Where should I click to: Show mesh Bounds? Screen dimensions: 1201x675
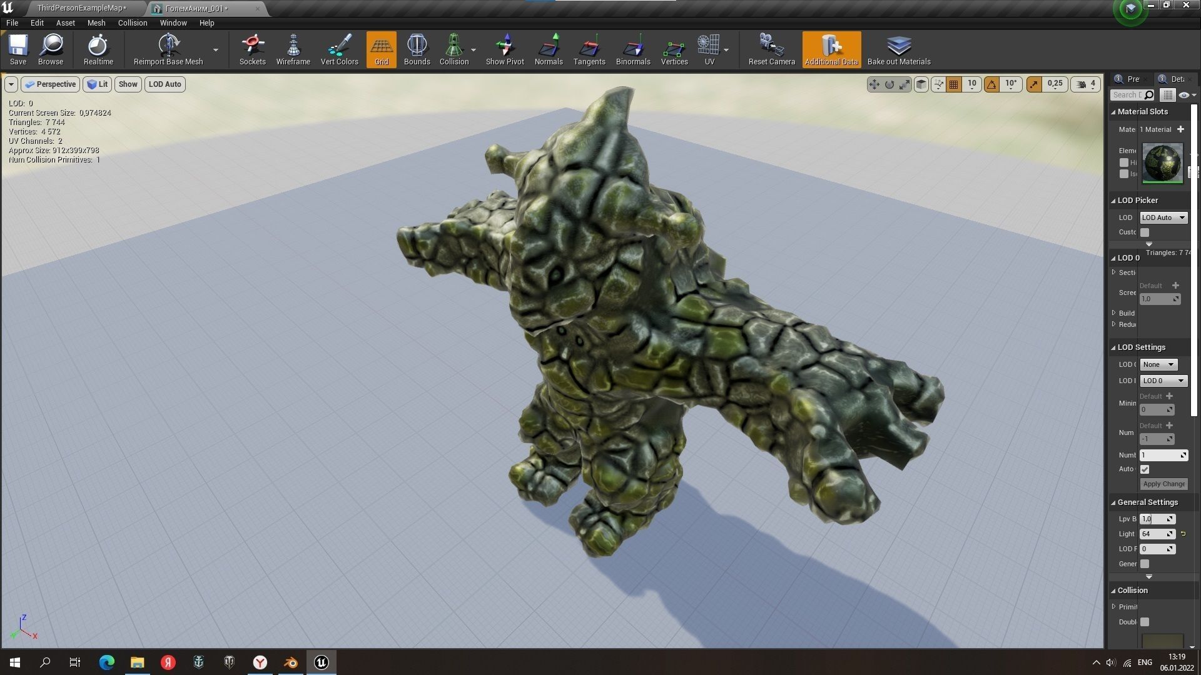click(x=417, y=49)
